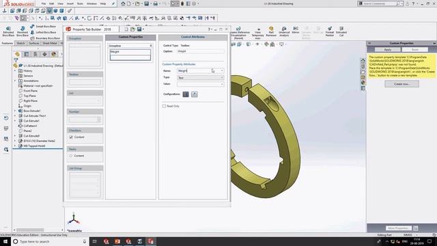Toggle the second Configurations button
Viewport: 437px width, 246px height.
coord(194,94)
